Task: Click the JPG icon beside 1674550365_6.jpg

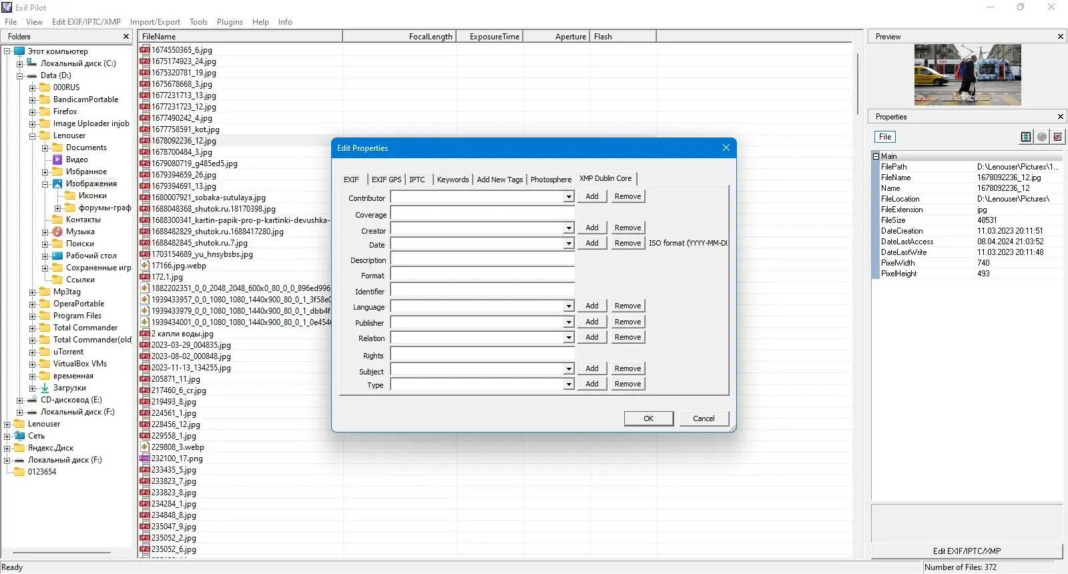Action: click(144, 49)
